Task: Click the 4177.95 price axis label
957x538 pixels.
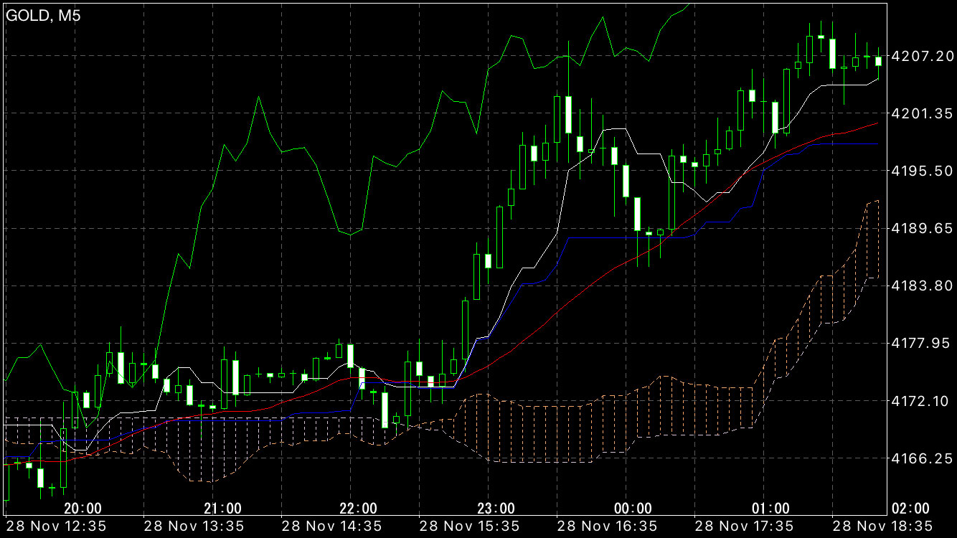Action: pyautogui.click(x=921, y=344)
